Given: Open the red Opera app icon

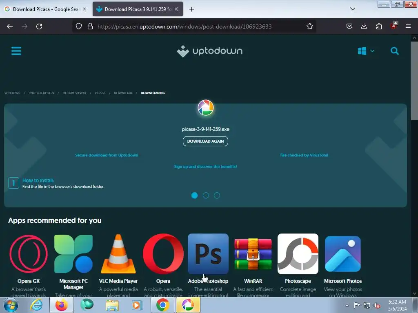Looking at the screenshot, I should point(163,254).
